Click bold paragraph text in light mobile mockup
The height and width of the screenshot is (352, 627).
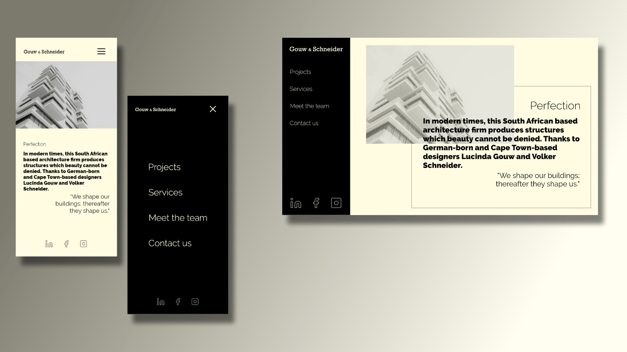(x=65, y=171)
